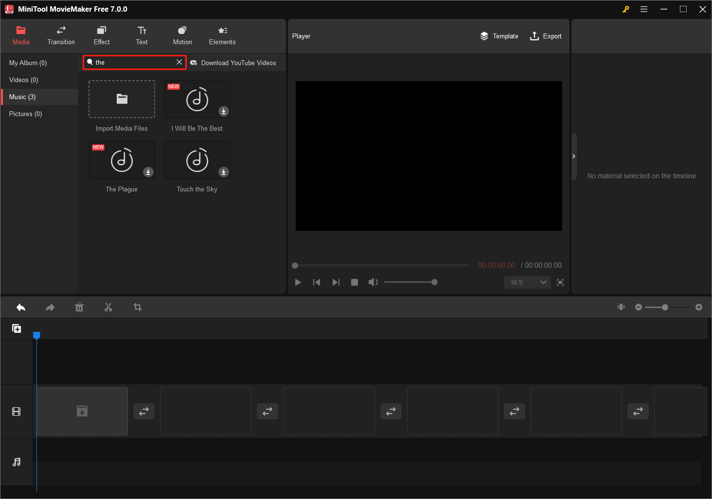Click the timeline zoom slider
Image resolution: width=712 pixels, height=499 pixels.
pos(667,307)
